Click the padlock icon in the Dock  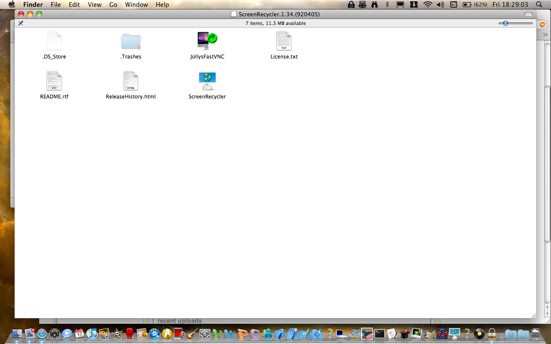(492, 333)
